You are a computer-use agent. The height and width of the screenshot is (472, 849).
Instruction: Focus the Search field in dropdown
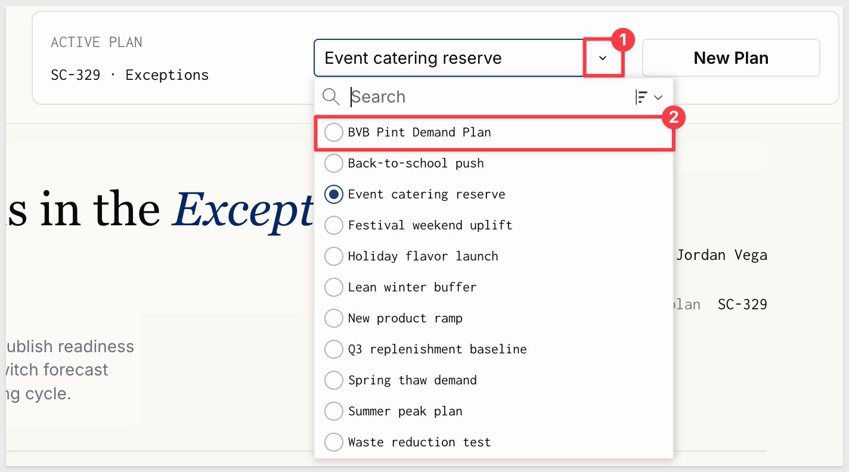pyautogui.click(x=489, y=97)
